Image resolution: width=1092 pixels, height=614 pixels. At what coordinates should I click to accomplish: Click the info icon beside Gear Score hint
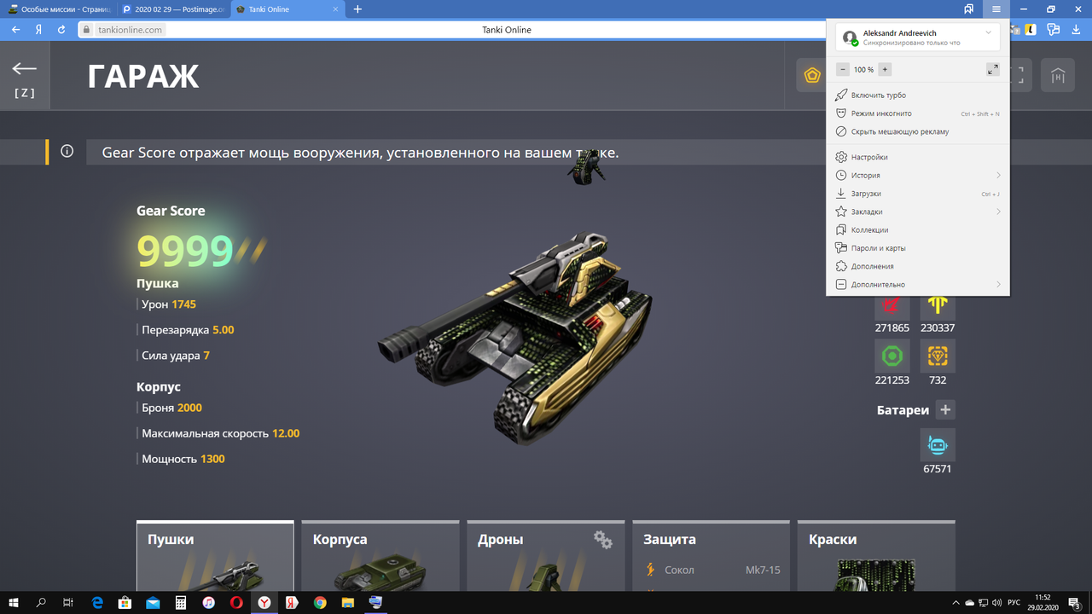tap(67, 152)
